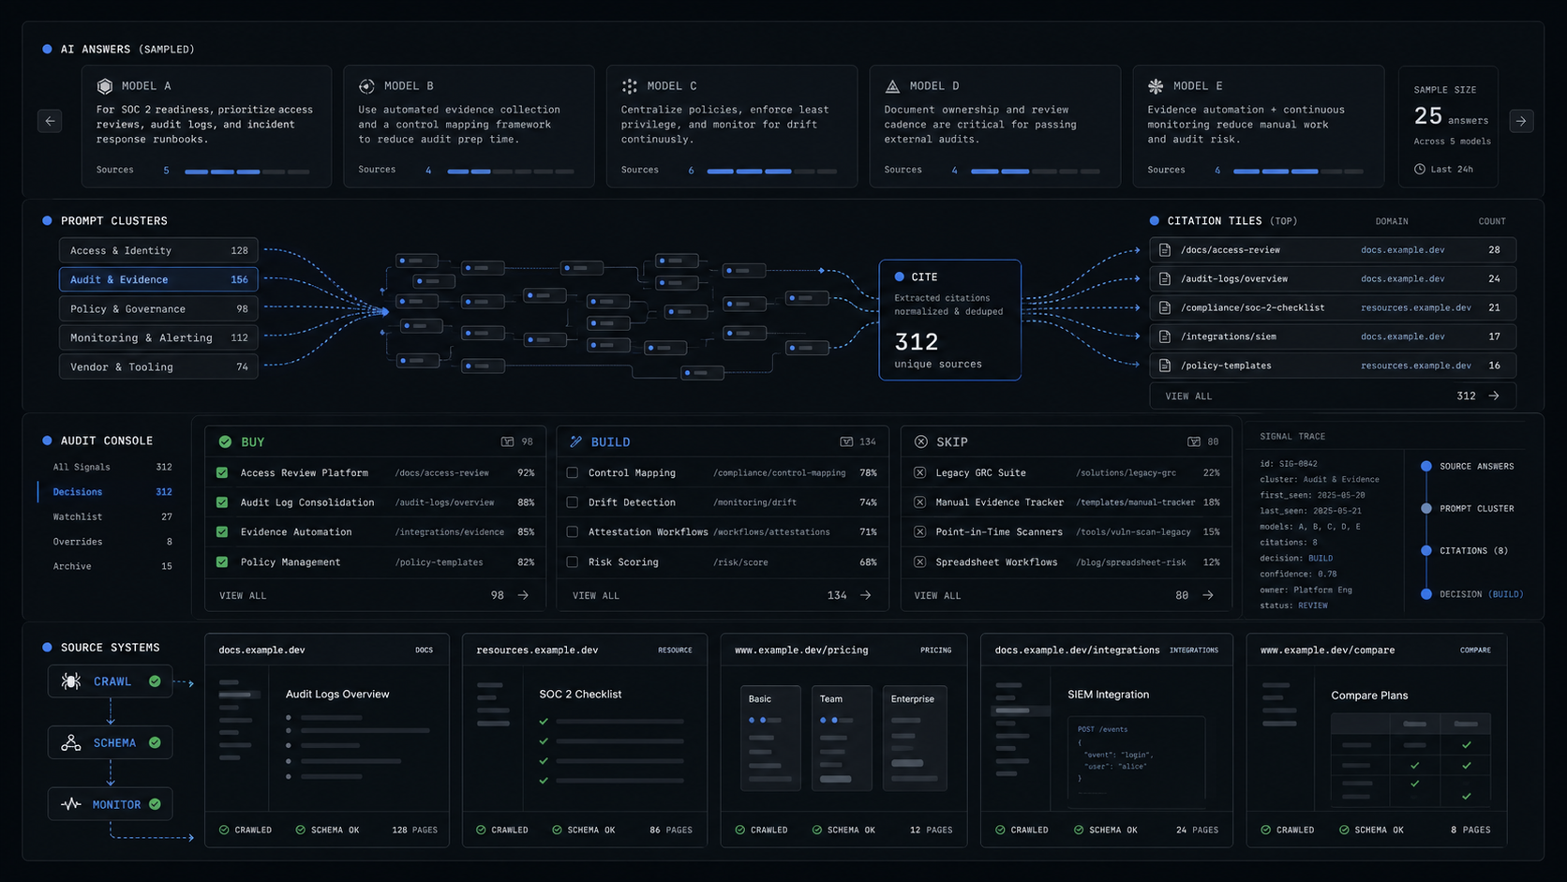
Task: Click the x icon beside Spreadsheet Workflows
Action: (920, 562)
